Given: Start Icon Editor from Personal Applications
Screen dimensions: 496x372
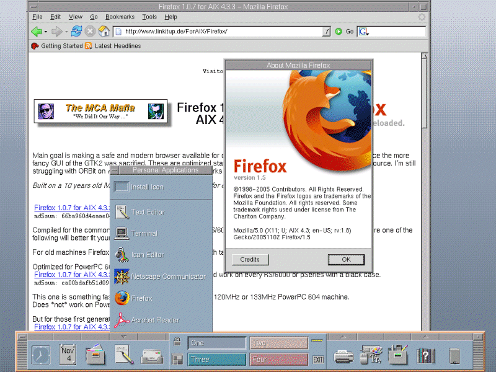Looking at the screenshot, I should 147,255.
